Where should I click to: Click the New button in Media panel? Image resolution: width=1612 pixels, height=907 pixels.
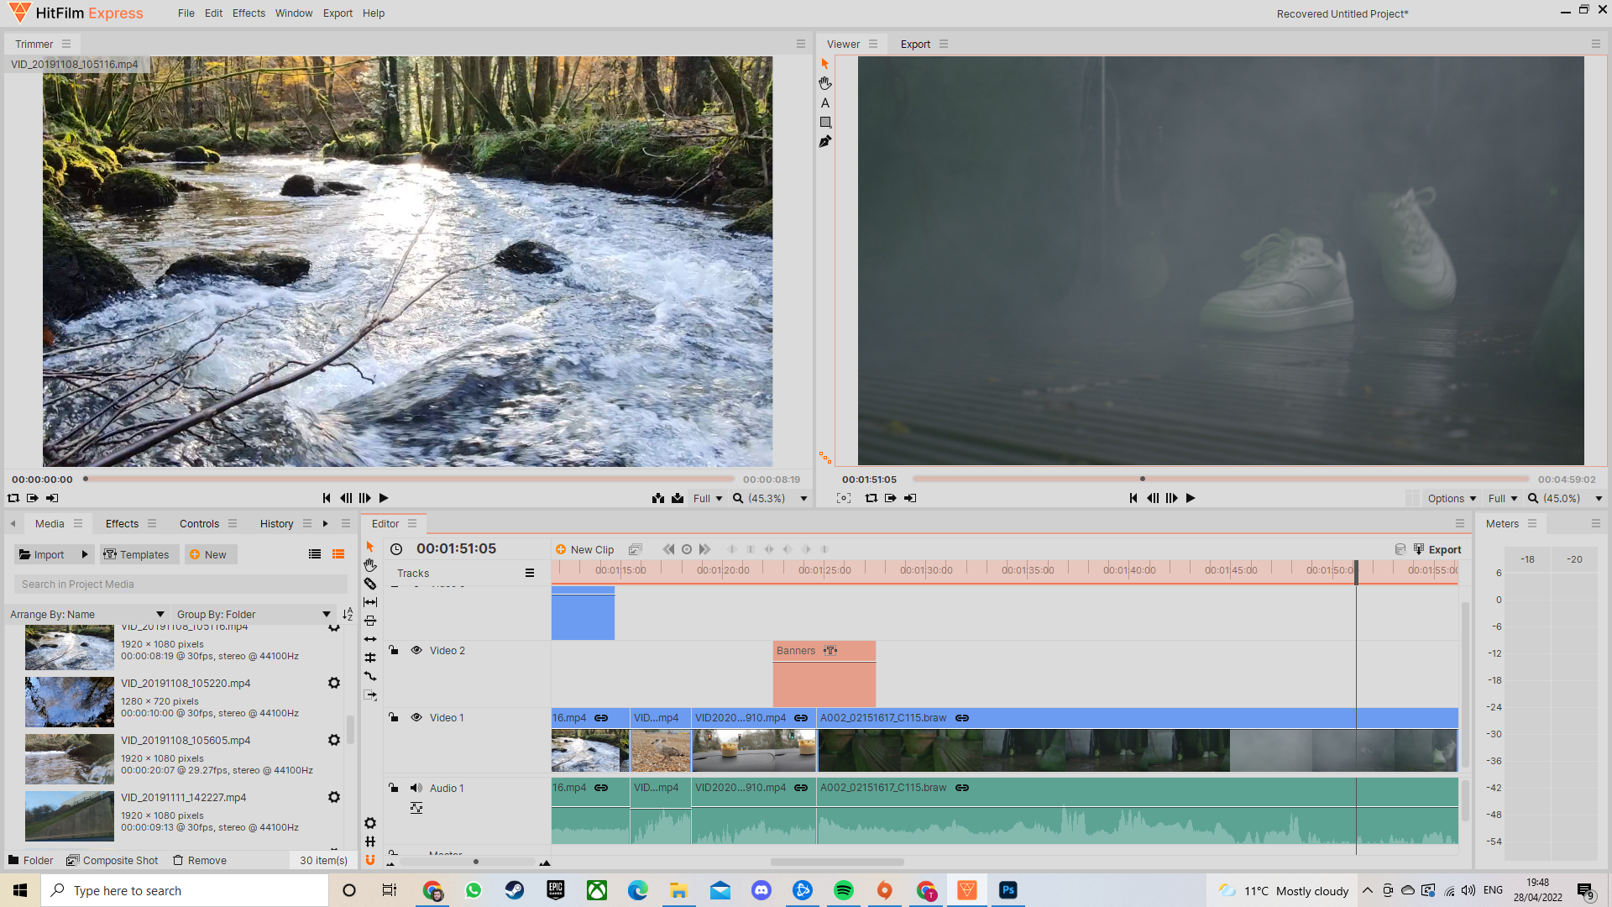[x=209, y=553]
